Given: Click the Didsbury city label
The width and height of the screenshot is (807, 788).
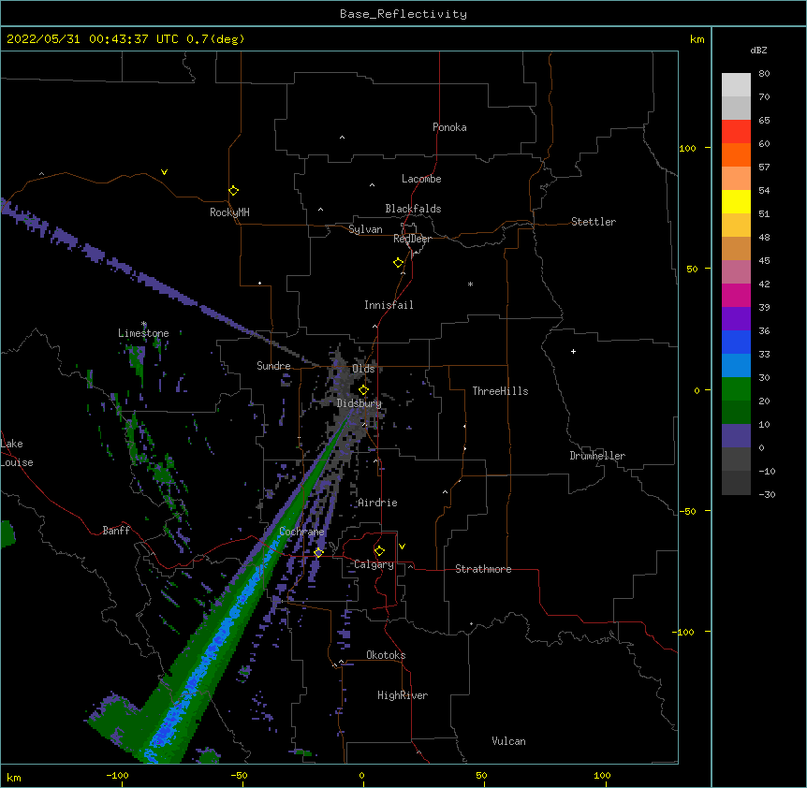Looking at the screenshot, I should [359, 403].
